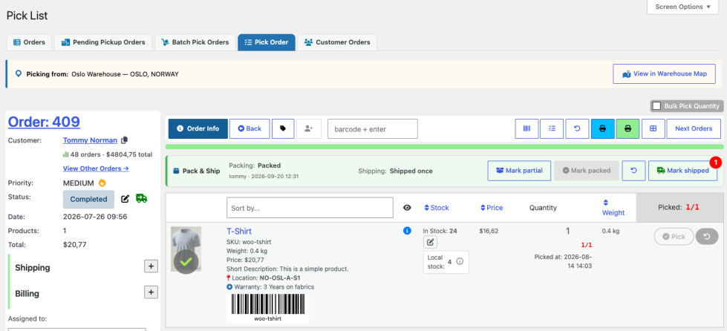Click the Local stock 4 box

pyautogui.click(x=446, y=263)
